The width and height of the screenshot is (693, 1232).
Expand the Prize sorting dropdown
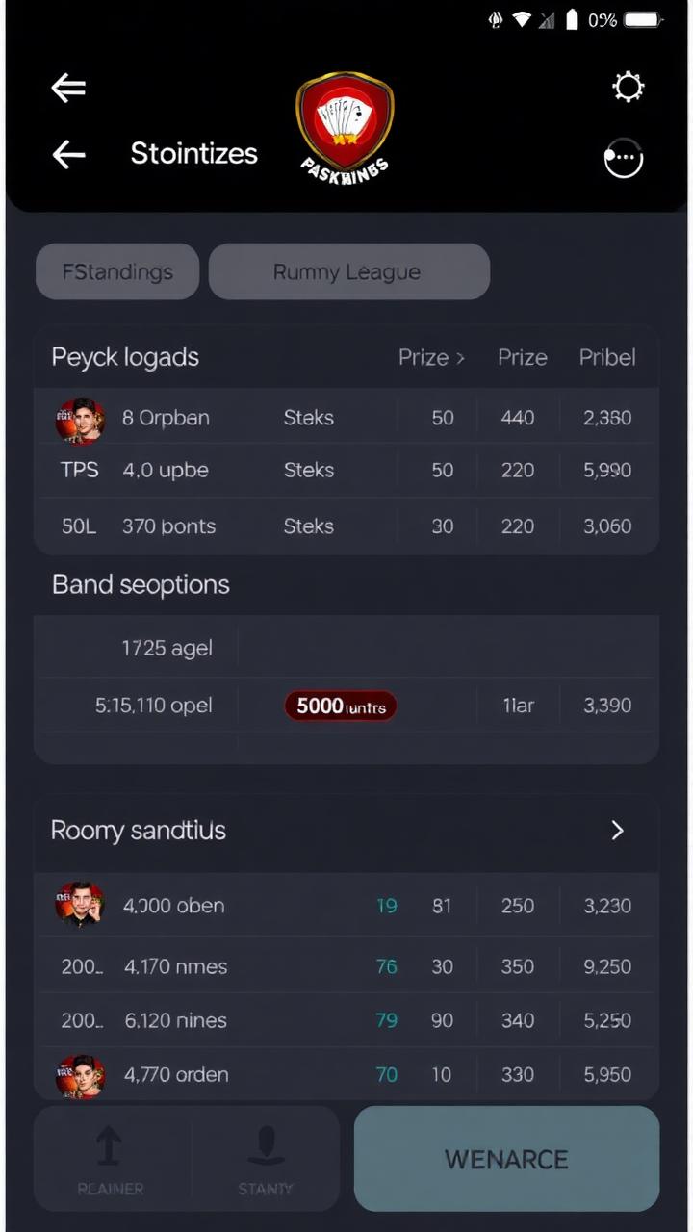click(431, 357)
